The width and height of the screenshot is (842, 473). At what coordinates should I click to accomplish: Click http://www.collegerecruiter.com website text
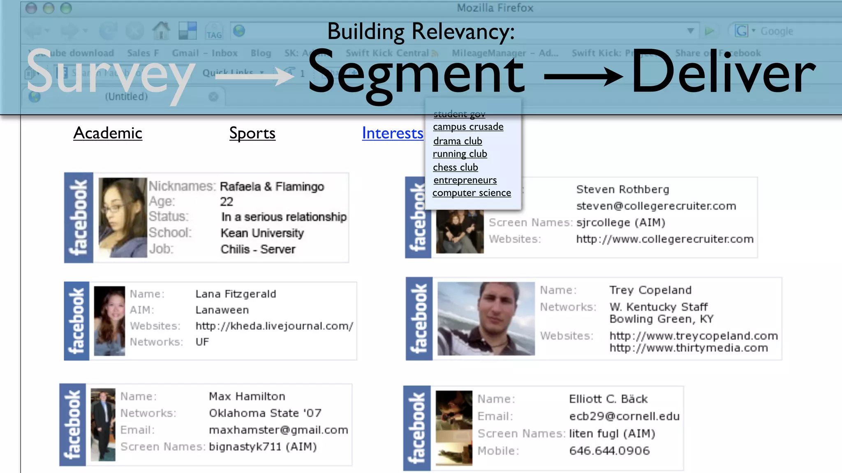pyautogui.click(x=665, y=239)
